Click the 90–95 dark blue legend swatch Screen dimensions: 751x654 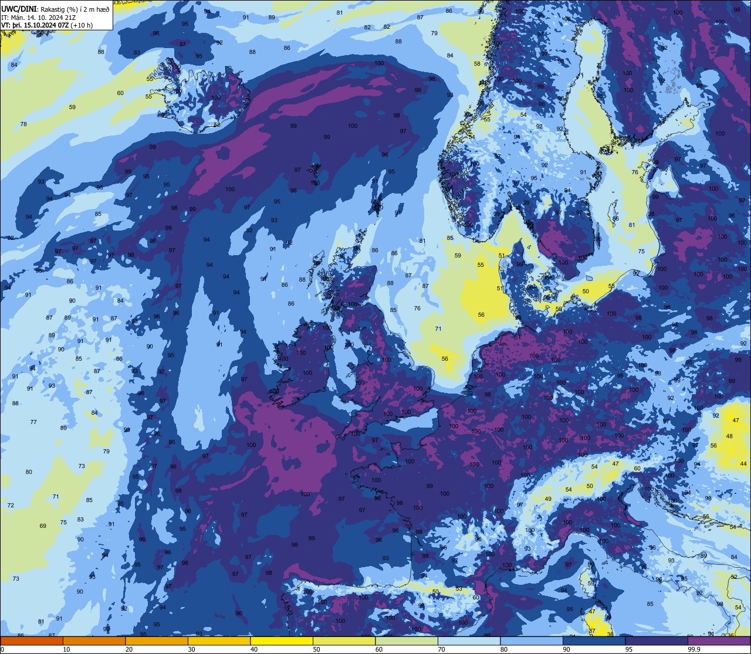coord(594,641)
